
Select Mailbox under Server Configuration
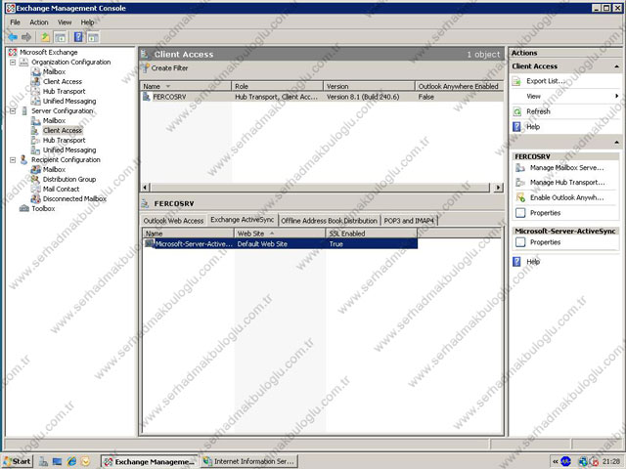(x=54, y=120)
